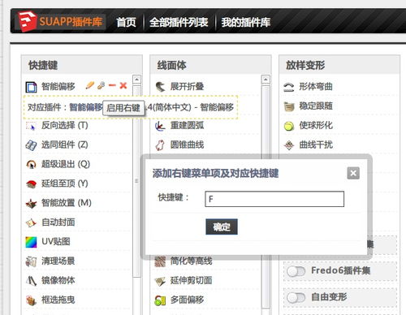Click the 形体弯曲 label

[x=316, y=87]
